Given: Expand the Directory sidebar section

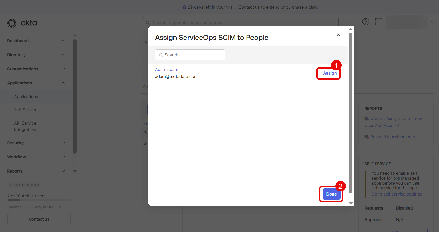Looking at the screenshot, I should click(x=63, y=55).
